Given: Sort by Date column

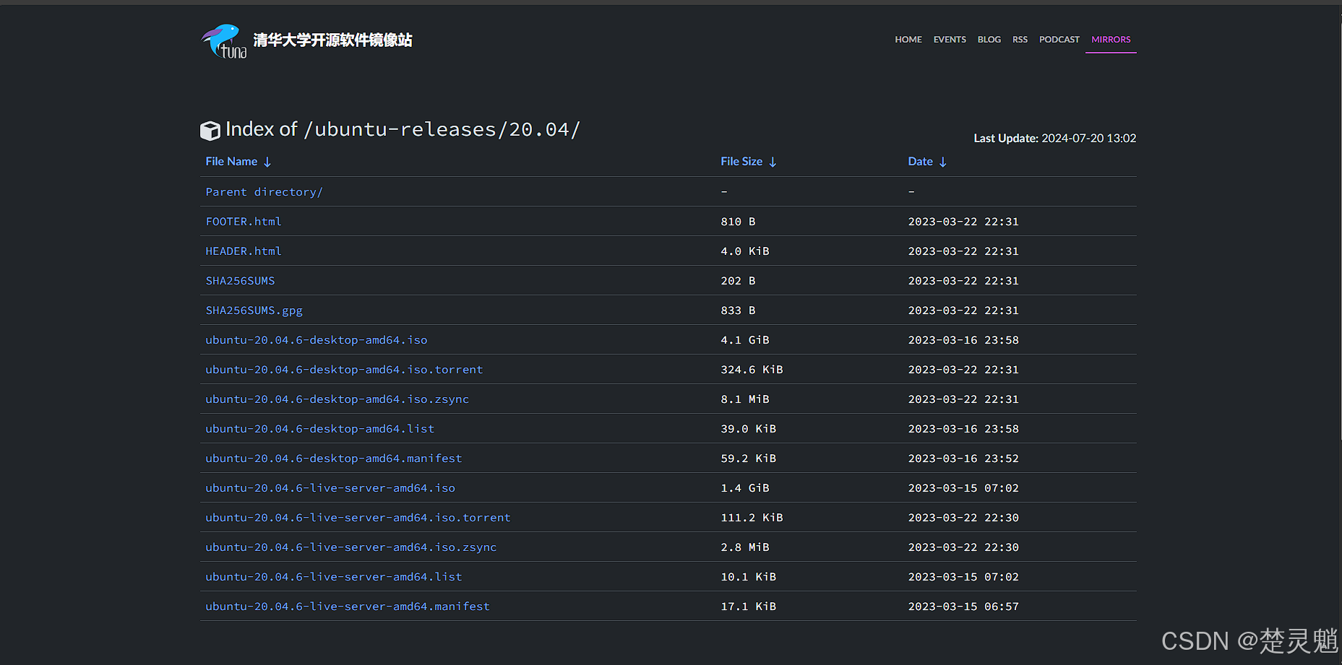Looking at the screenshot, I should [928, 162].
